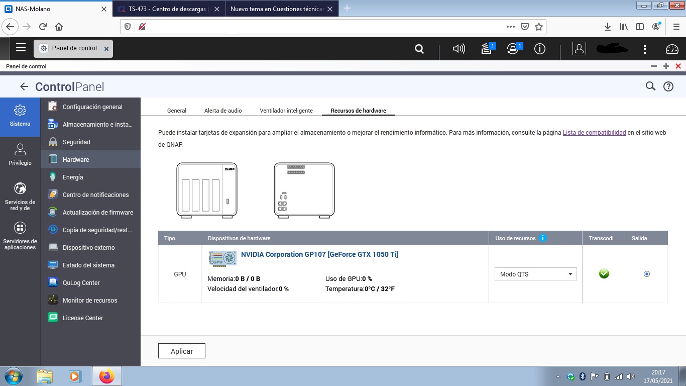Switch to the Alerta de audio tab
686x386 pixels.
223,111
